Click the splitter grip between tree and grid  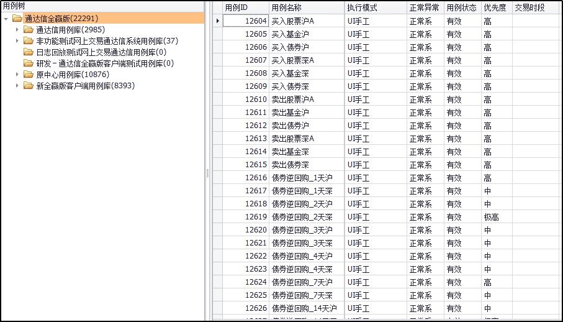coord(207,173)
